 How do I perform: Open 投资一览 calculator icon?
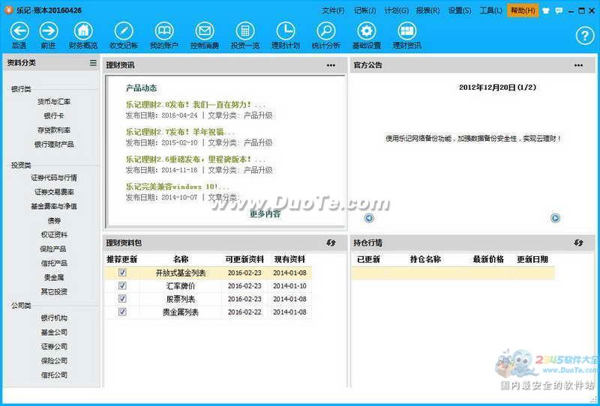pos(245,31)
